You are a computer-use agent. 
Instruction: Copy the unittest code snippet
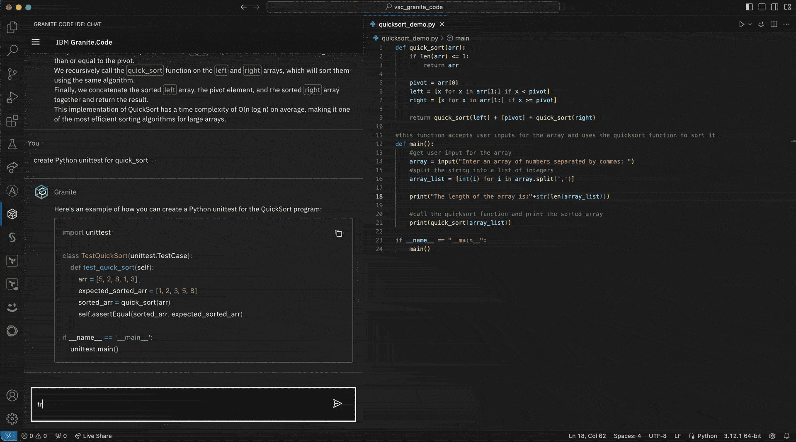[338, 233]
